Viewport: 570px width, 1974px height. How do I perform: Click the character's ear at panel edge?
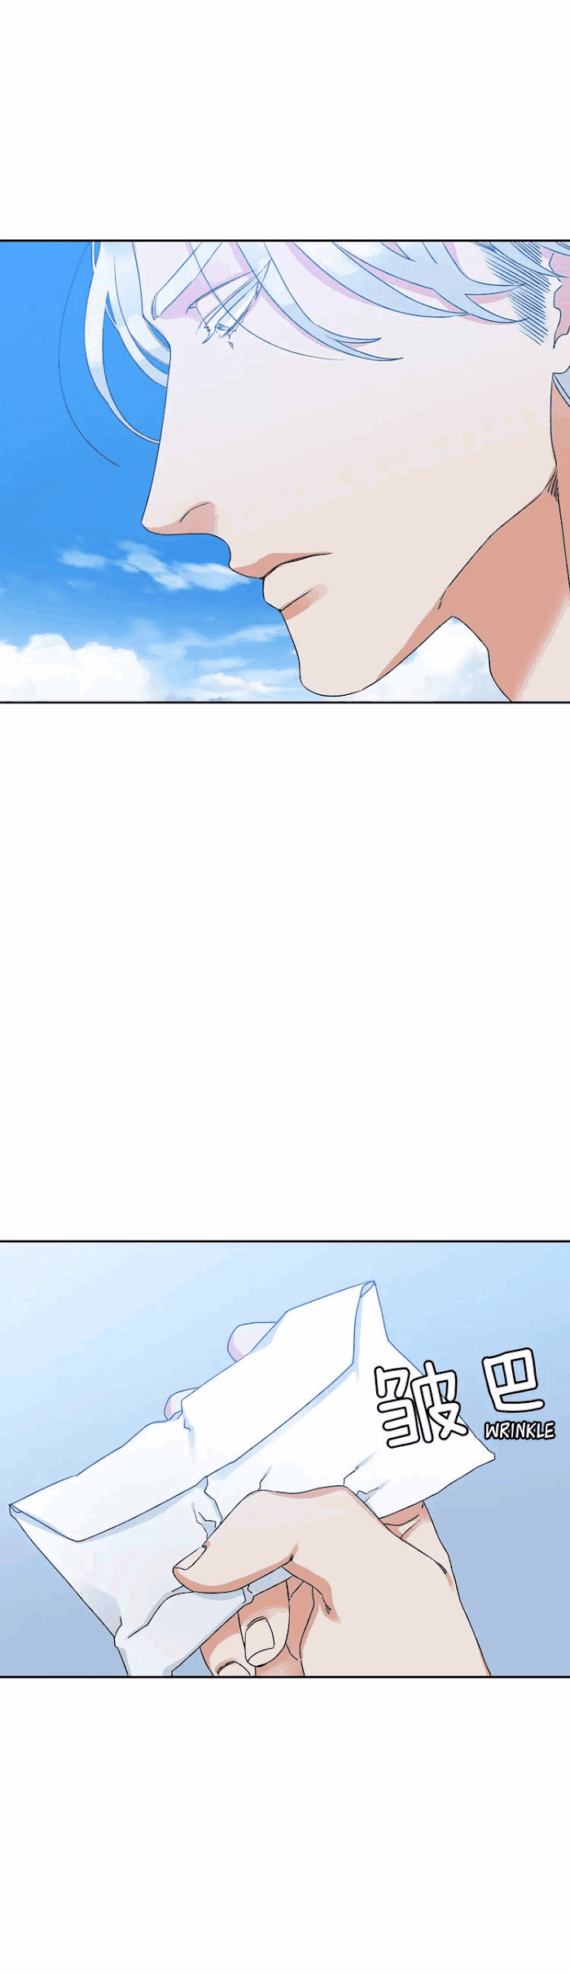[x=561, y=358]
